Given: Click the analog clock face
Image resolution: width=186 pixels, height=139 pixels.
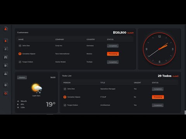Looking at the screenshot, I should tap(159, 49).
